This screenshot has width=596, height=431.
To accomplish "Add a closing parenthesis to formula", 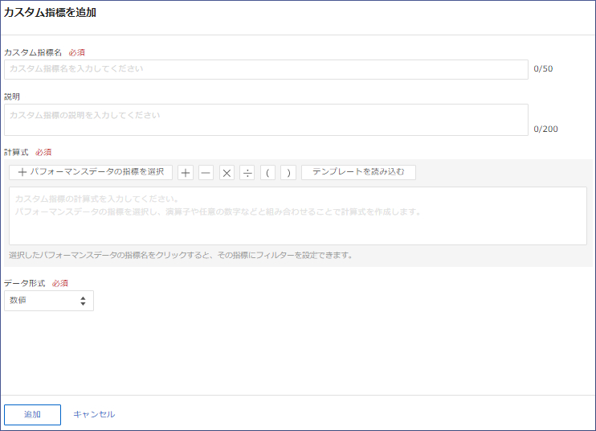I will point(288,172).
